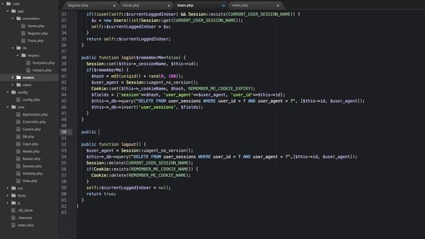The height and width of the screenshot is (239, 425).
Task: Click the folder icon of controllers
Action: click(x=19, y=19)
